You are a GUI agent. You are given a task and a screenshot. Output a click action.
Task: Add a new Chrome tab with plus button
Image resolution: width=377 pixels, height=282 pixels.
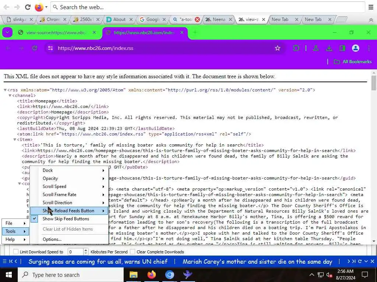click(195, 32)
